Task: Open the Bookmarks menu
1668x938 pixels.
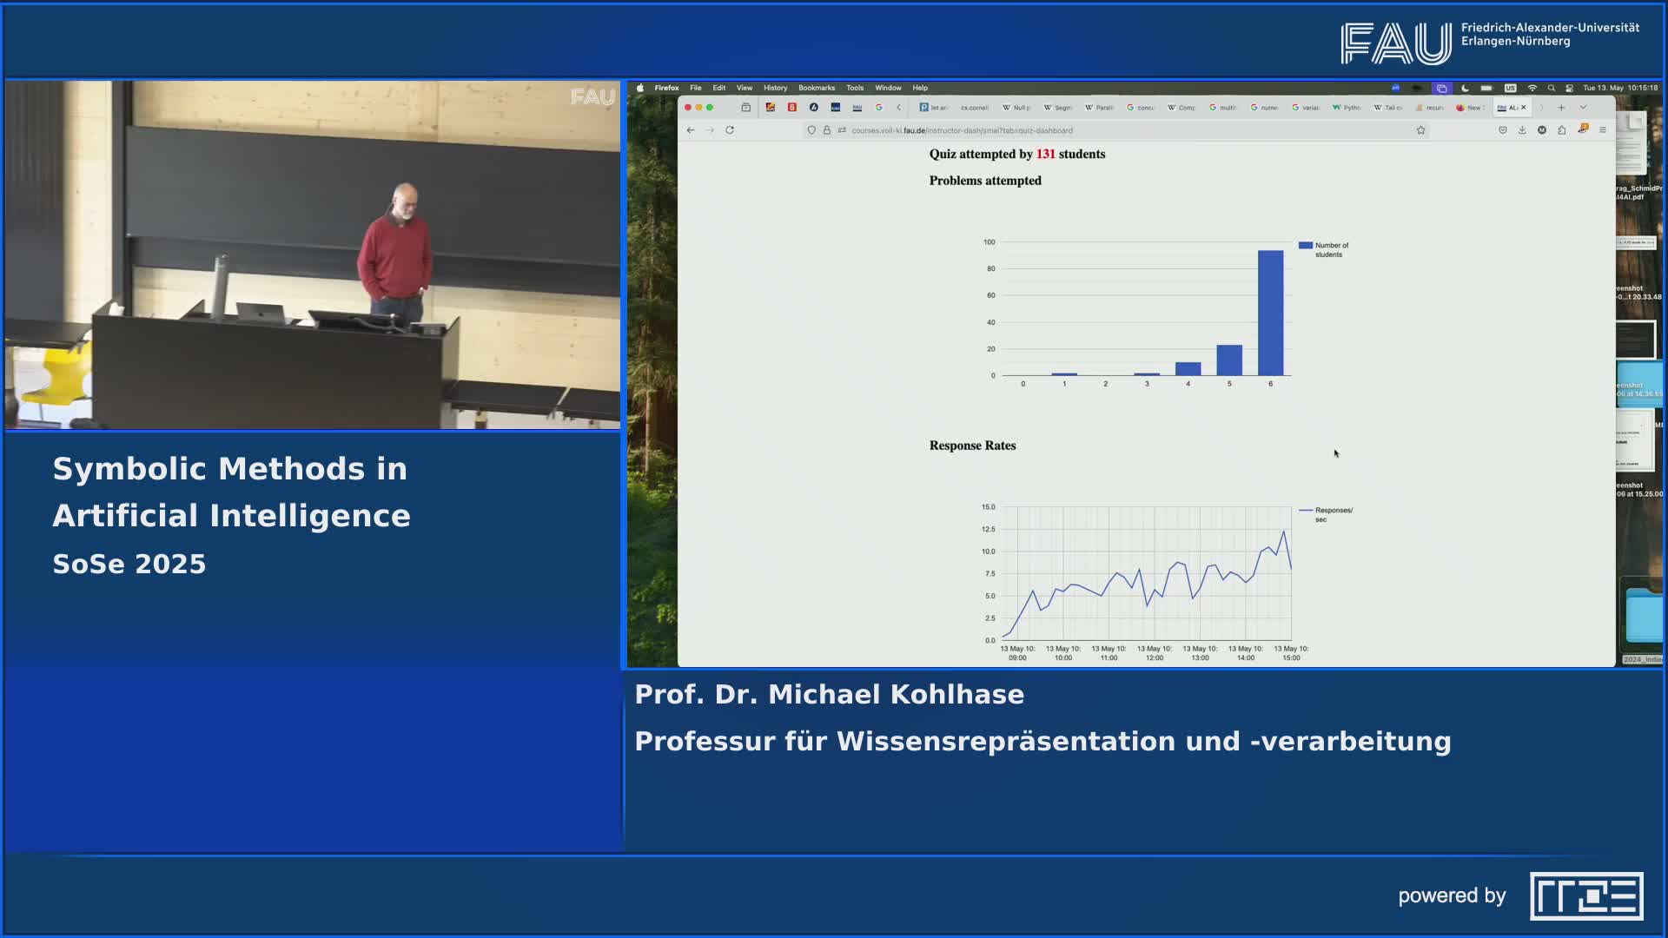Action: 816,88
